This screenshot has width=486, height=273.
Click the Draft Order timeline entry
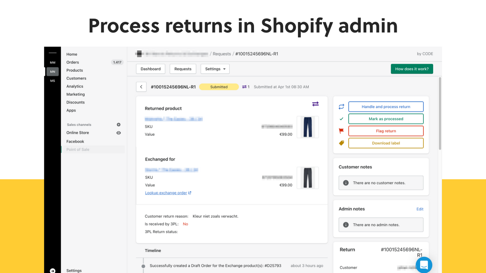(216, 266)
